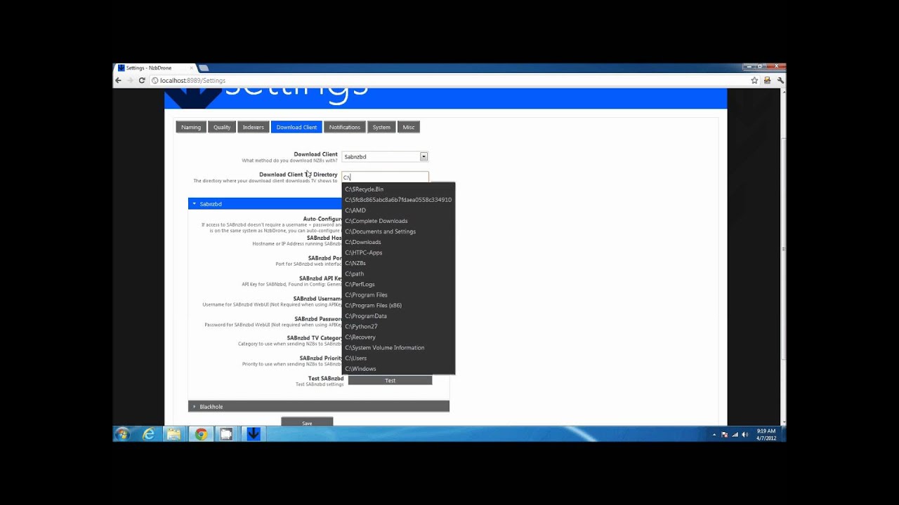Click the browser forward arrow
Image resolution: width=899 pixels, height=505 pixels.
(130, 81)
